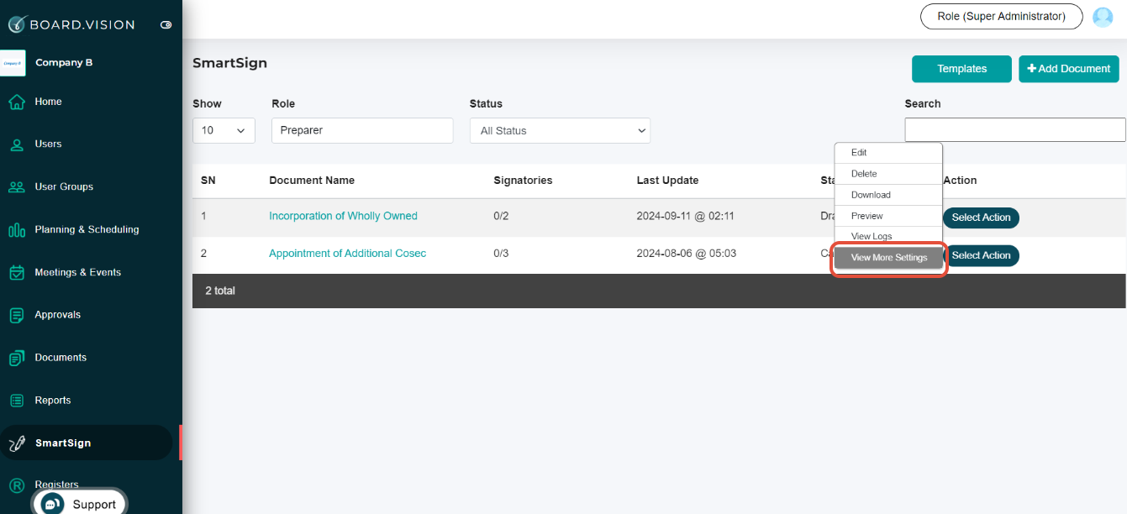Click the Support chat bubble icon

pyautogui.click(x=52, y=505)
